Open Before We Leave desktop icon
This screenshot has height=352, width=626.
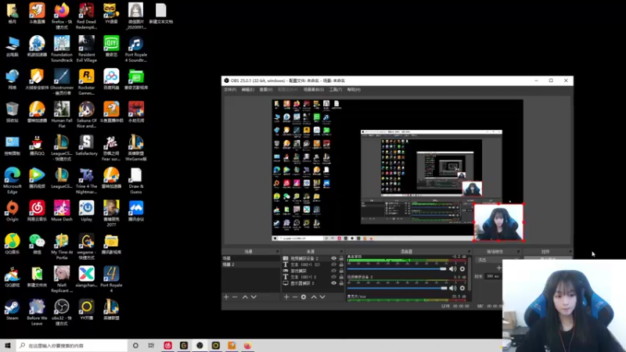click(x=37, y=312)
